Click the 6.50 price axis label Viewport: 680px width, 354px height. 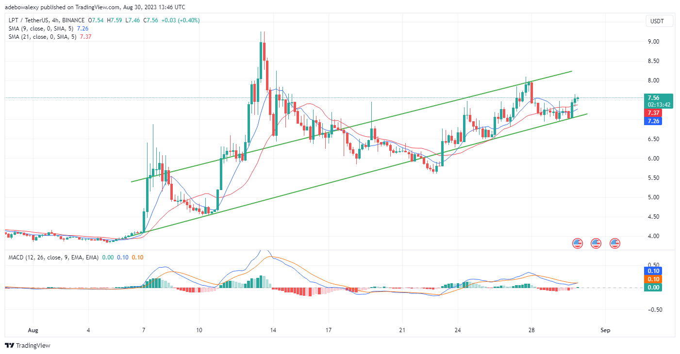click(653, 139)
